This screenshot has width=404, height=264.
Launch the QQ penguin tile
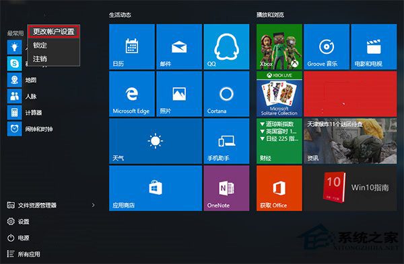(x=226, y=47)
